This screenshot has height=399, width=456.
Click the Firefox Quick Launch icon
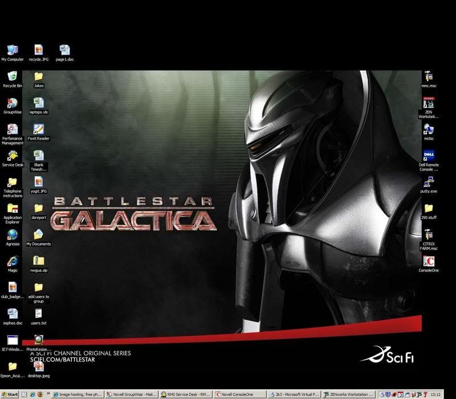coord(40,394)
